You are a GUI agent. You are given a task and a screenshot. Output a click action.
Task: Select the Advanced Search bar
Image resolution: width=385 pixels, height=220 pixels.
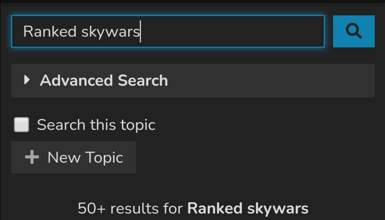(193, 80)
